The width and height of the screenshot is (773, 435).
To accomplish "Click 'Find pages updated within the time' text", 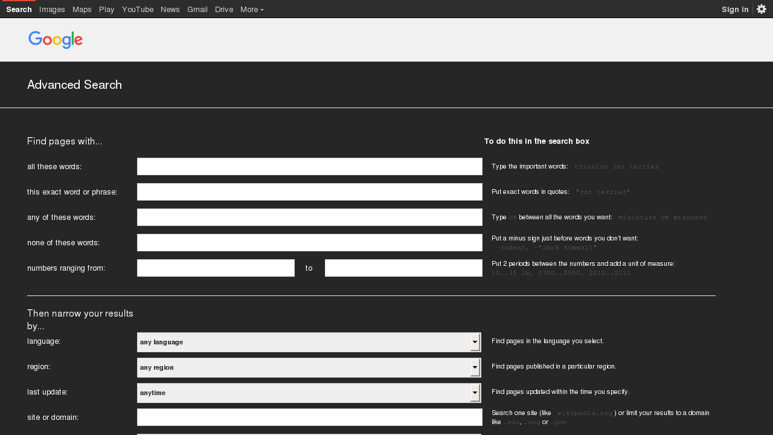I will click(x=560, y=392).
